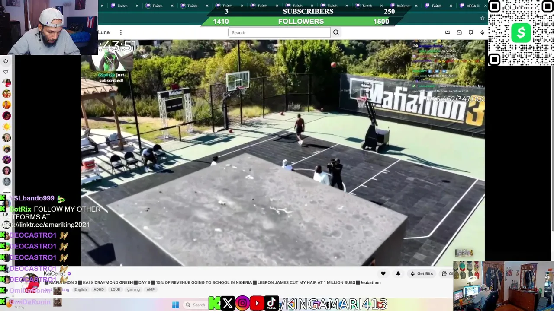Select the ADHD tag
The image size is (554, 311).
99,289
